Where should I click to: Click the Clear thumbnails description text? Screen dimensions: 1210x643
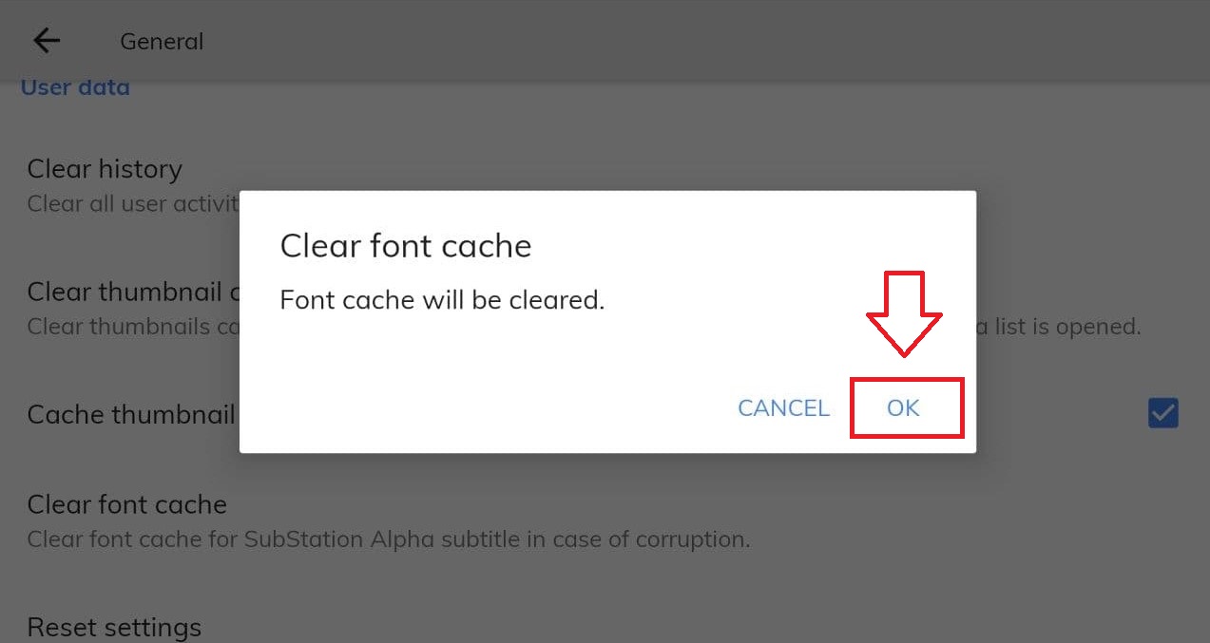click(130, 327)
